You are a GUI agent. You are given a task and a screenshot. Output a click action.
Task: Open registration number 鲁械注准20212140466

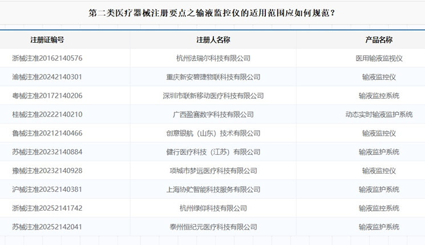(x=47, y=134)
